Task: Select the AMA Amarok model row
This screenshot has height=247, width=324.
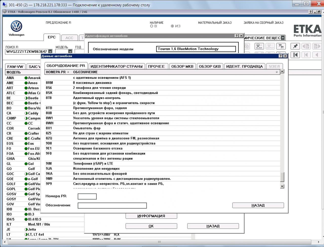Action: point(23,78)
